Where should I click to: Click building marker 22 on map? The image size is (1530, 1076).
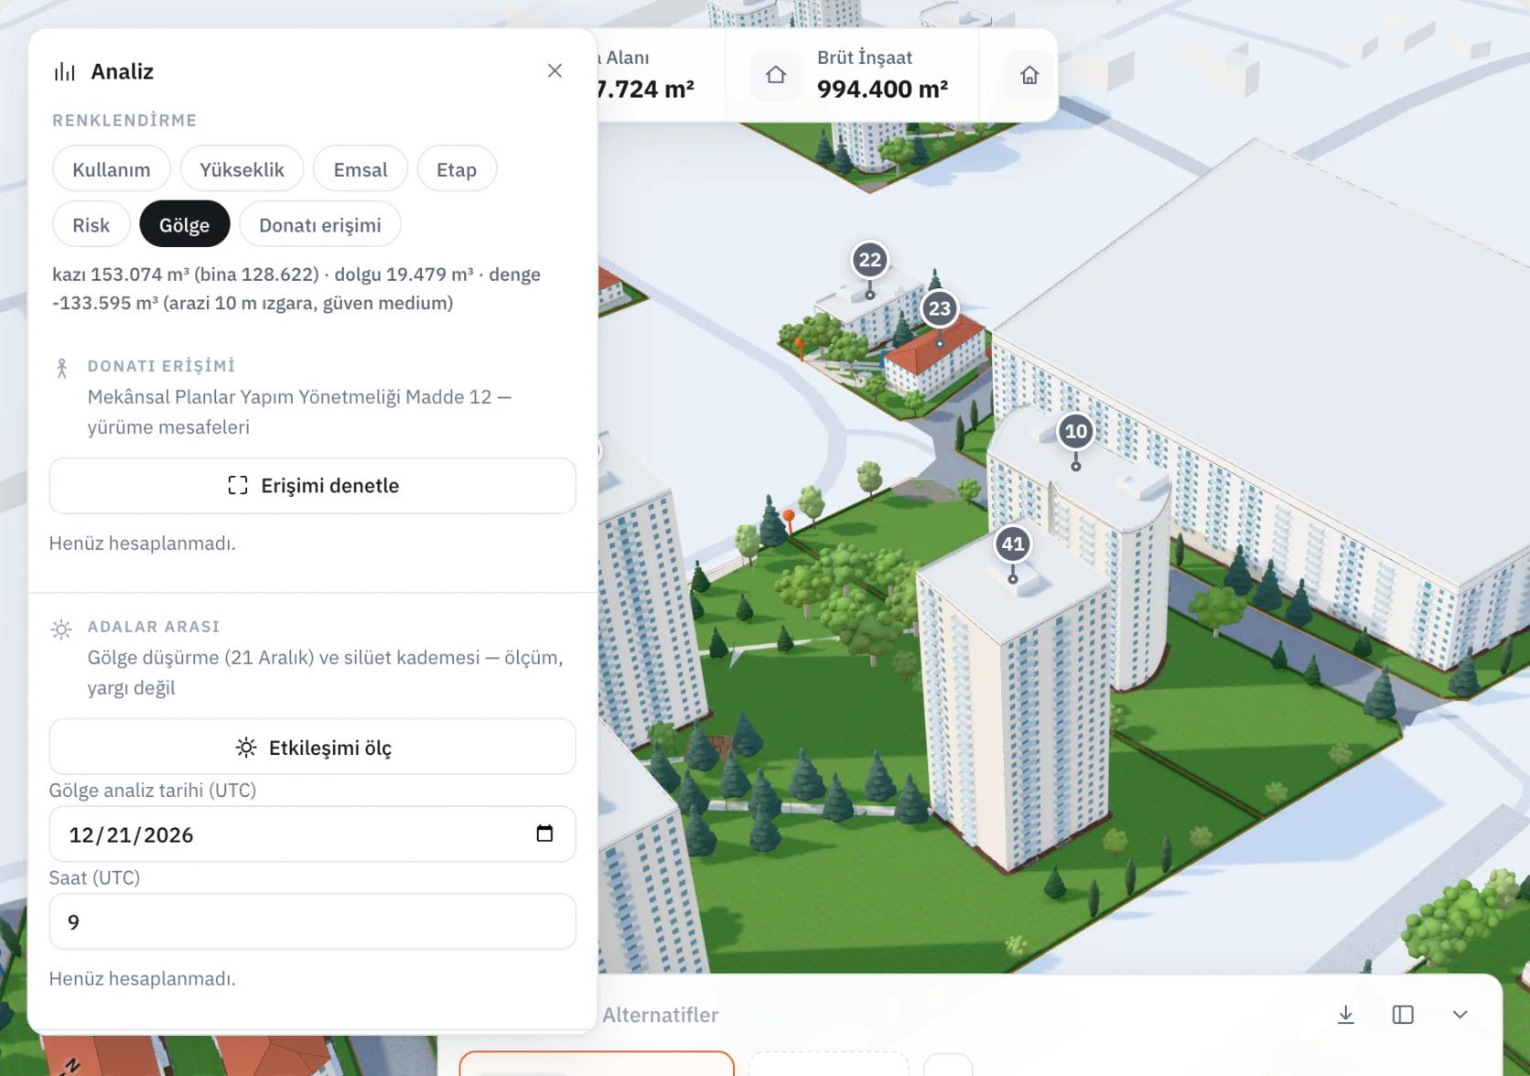869,261
